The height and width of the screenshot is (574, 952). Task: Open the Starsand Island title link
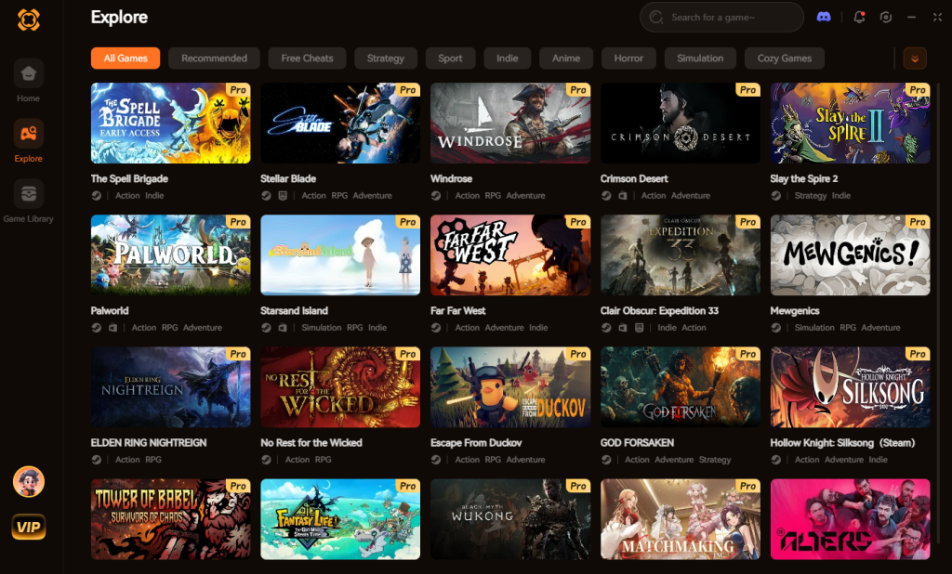pyautogui.click(x=295, y=310)
